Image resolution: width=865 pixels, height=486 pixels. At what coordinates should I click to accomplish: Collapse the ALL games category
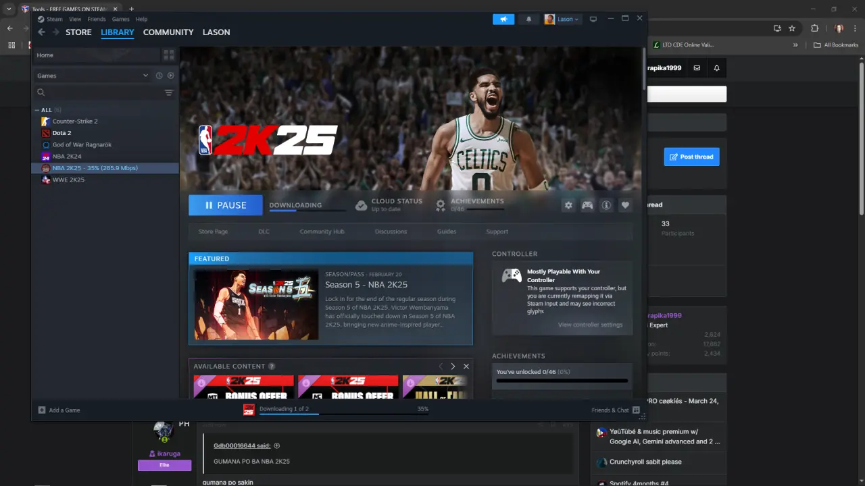[x=37, y=110]
